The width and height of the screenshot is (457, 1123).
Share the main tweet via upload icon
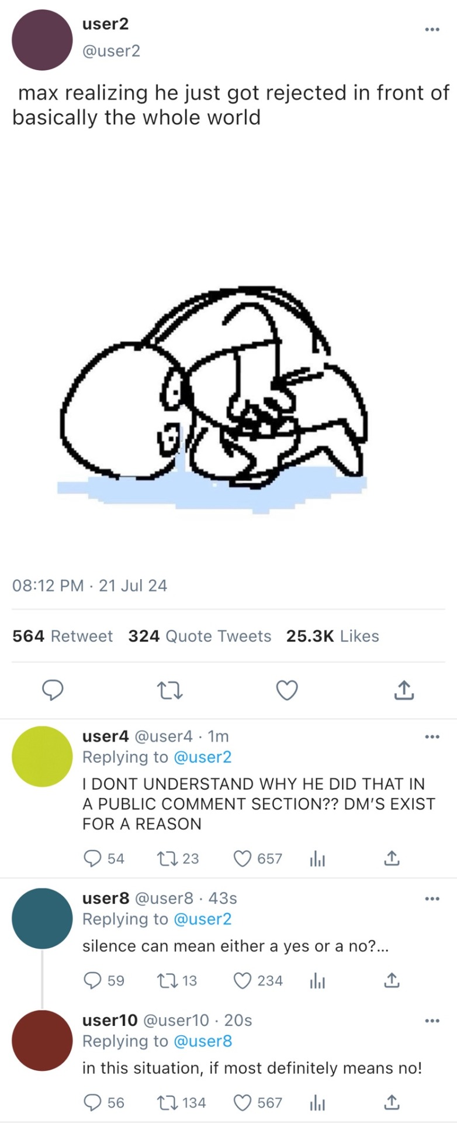[404, 690]
